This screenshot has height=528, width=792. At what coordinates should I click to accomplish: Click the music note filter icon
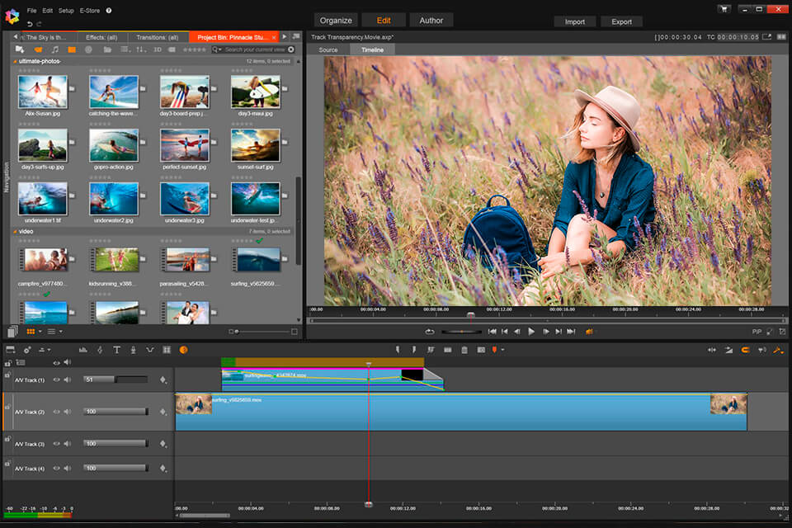coord(55,49)
